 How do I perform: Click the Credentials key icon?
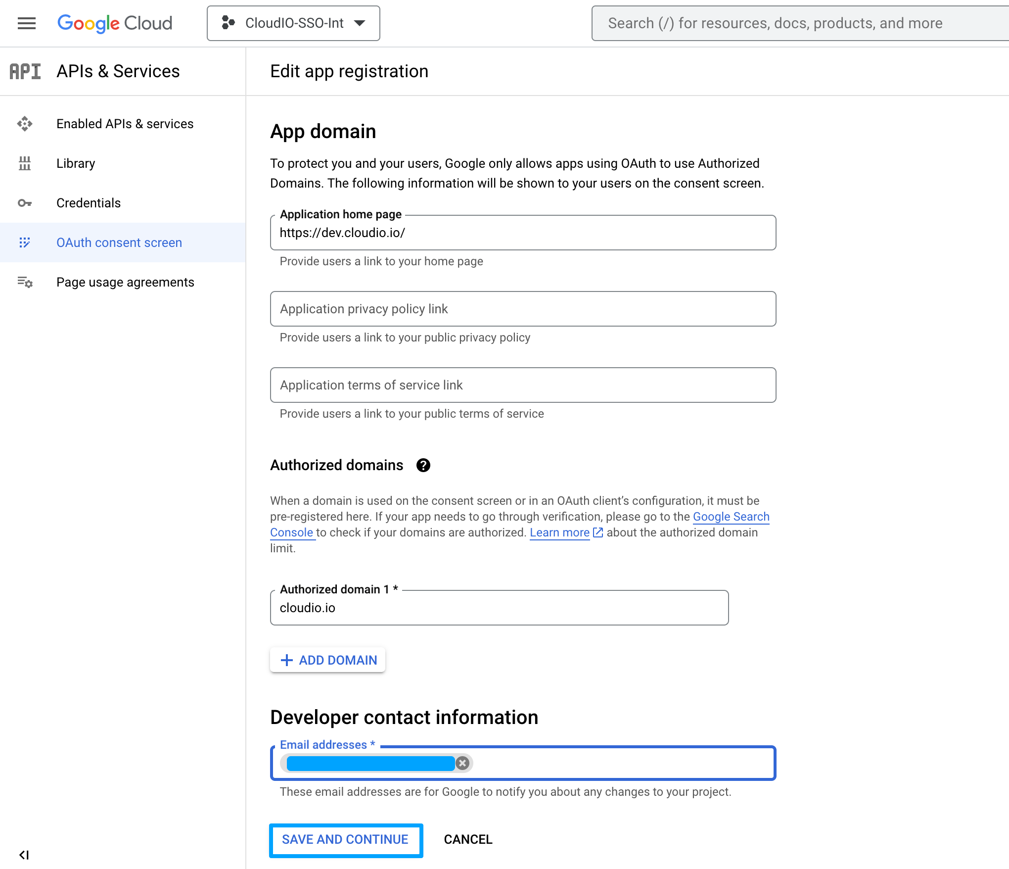(x=25, y=203)
